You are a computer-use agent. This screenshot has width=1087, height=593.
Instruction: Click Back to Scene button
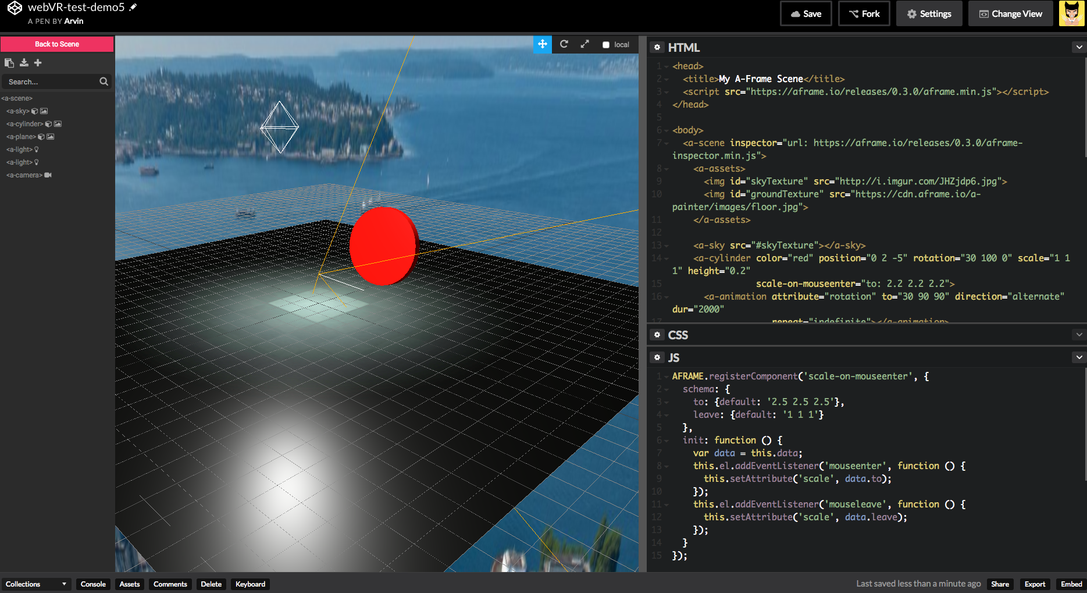(x=57, y=44)
